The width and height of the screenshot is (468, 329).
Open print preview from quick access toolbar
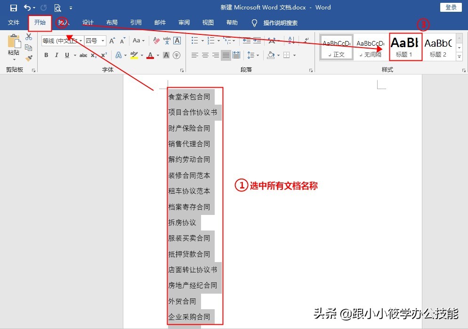point(57,8)
